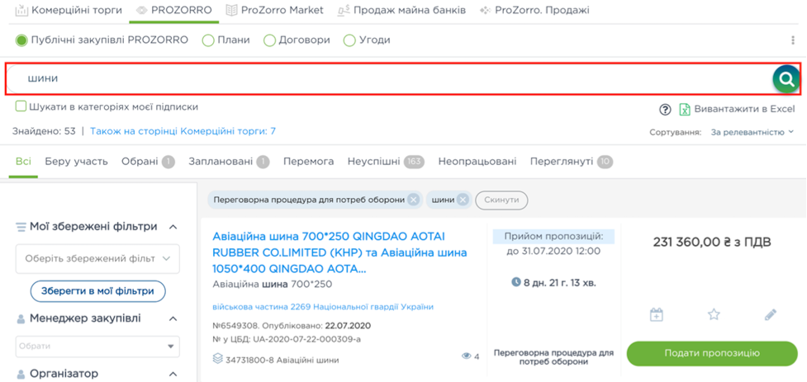
Task: Enable 'Шукати в категоріях моєї підписки' checkbox
Action: pos(21,107)
